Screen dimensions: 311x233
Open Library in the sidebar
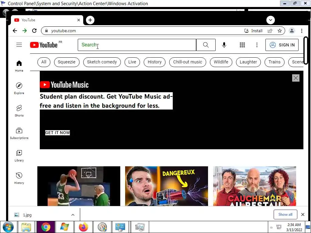point(19,156)
